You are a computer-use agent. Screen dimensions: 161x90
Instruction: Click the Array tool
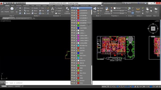click(x=42, y=13)
